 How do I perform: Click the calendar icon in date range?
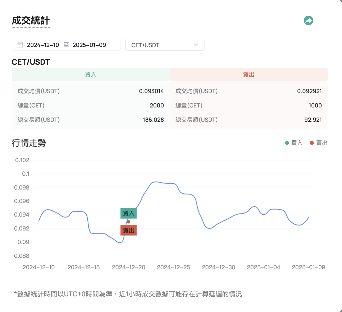coord(20,45)
